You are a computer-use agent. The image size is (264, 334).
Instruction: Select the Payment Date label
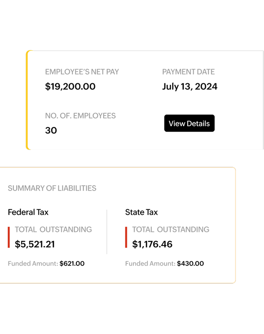pos(189,72)
